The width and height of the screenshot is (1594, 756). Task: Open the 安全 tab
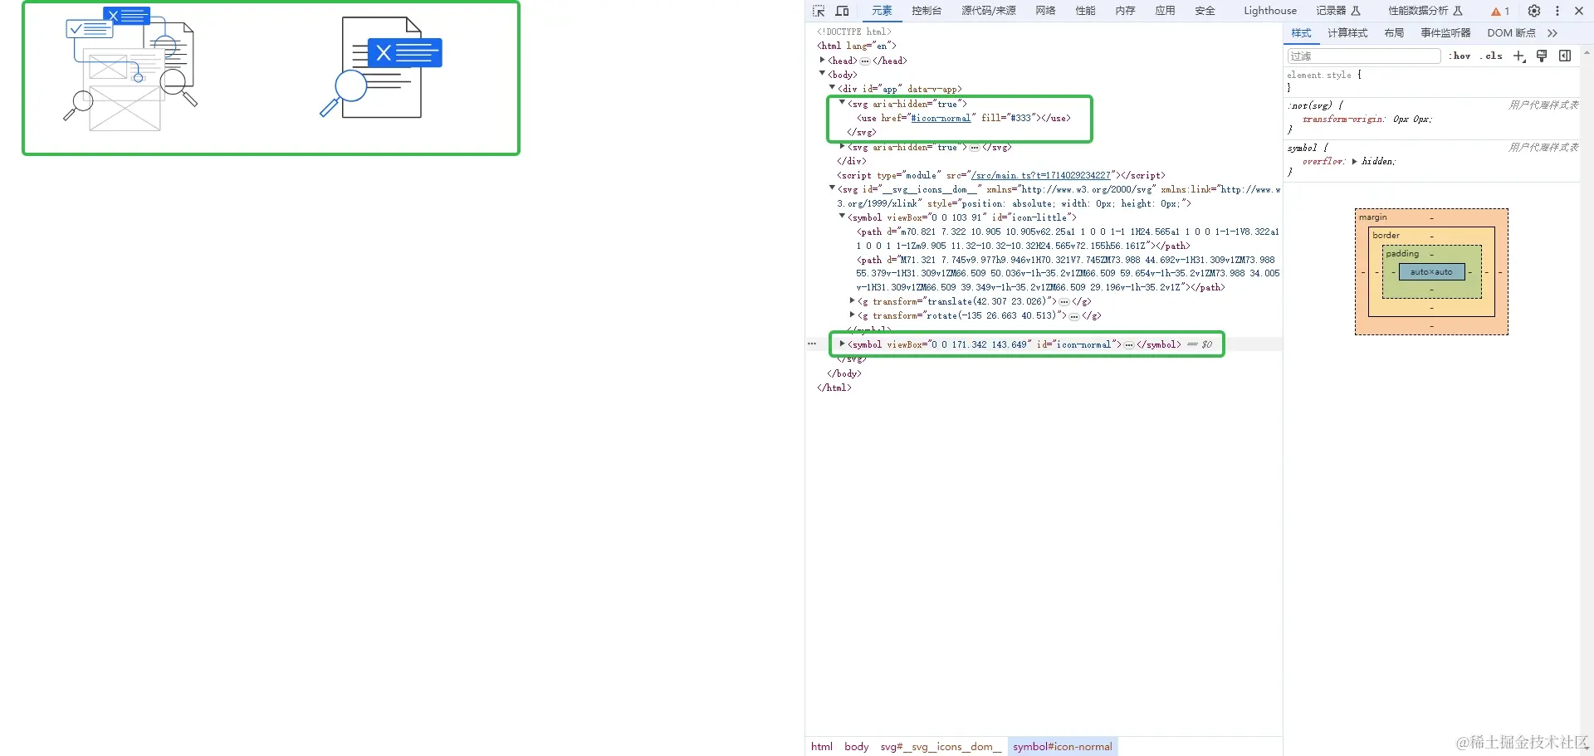(1205, 11)
